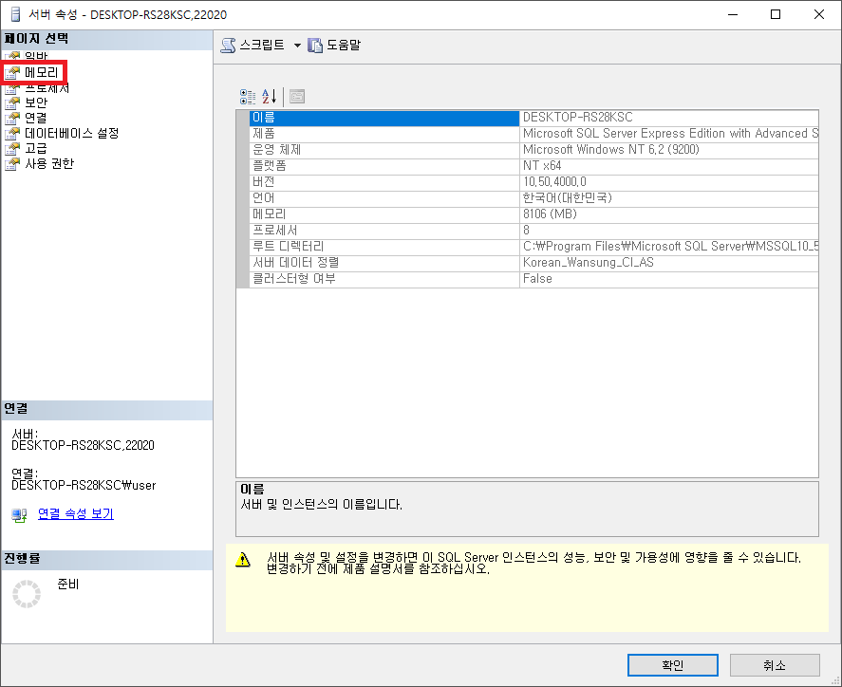Open the 프로세서 page
The height and width of the screenshot is (687, 842).
[47, 88]
